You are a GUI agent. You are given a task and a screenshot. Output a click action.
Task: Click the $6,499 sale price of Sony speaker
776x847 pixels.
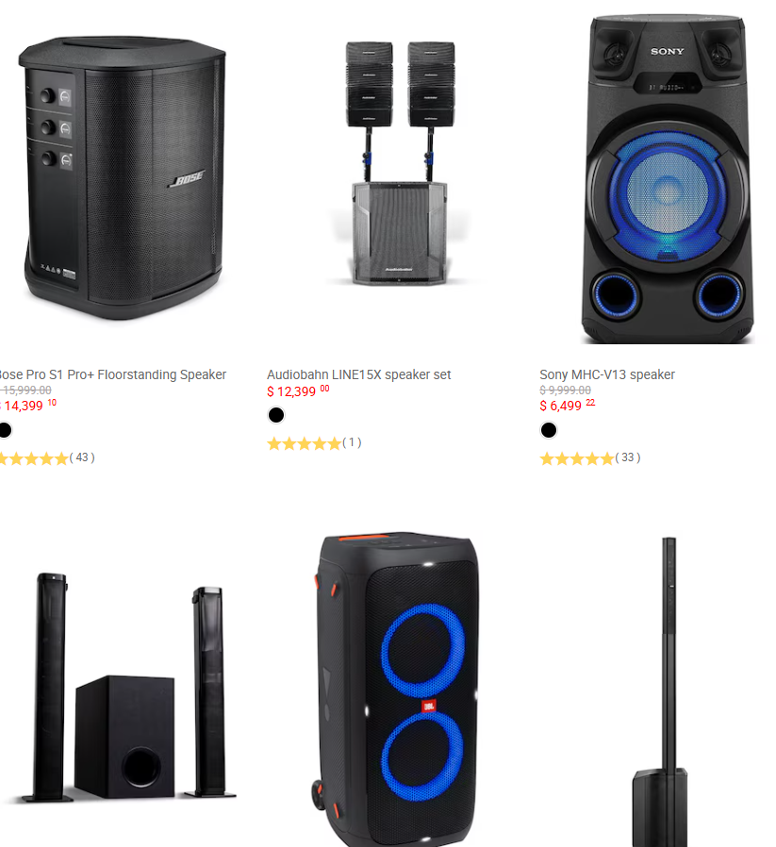pos(568,406)
